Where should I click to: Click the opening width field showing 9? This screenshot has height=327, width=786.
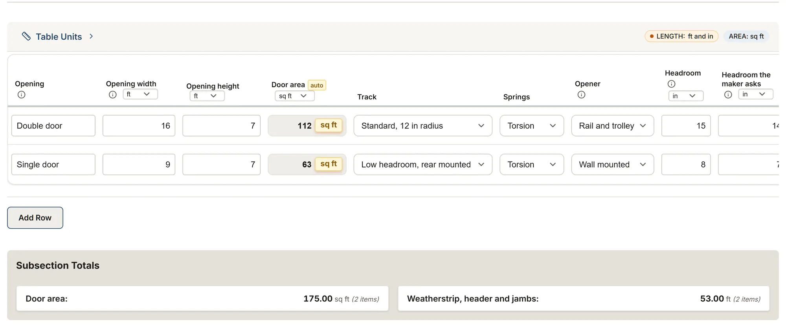coord(139,164)
